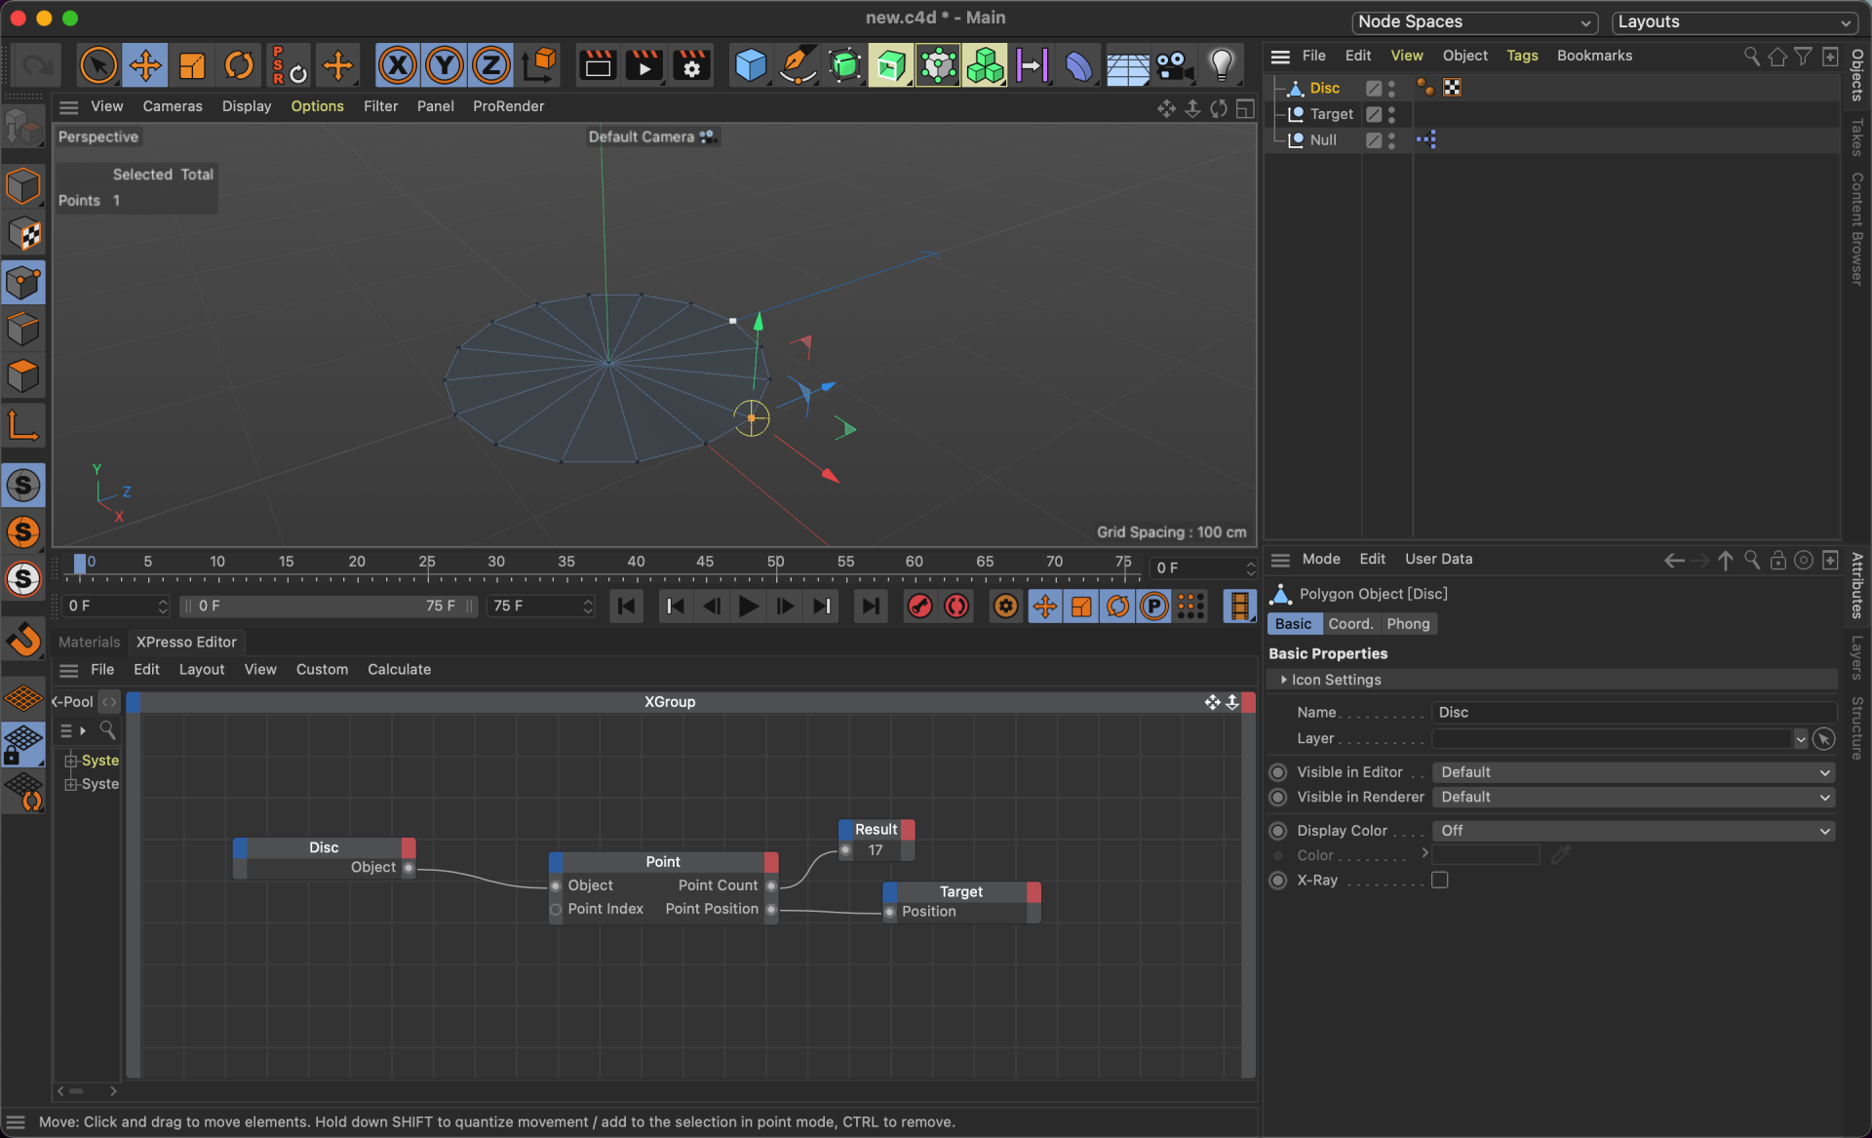This screenshot has height=1138, width=1872.
Task: Open the viewport Cameras menu
Action: [x=173, y=106]
